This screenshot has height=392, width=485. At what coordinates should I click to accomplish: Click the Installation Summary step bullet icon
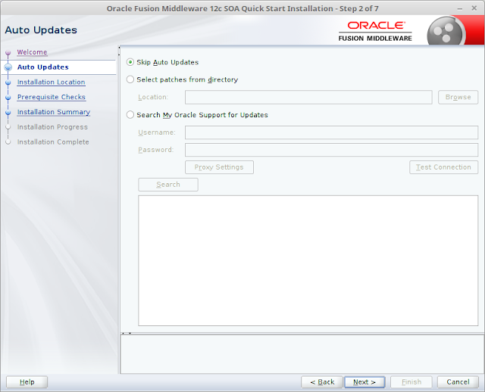[x=8, y=113]
